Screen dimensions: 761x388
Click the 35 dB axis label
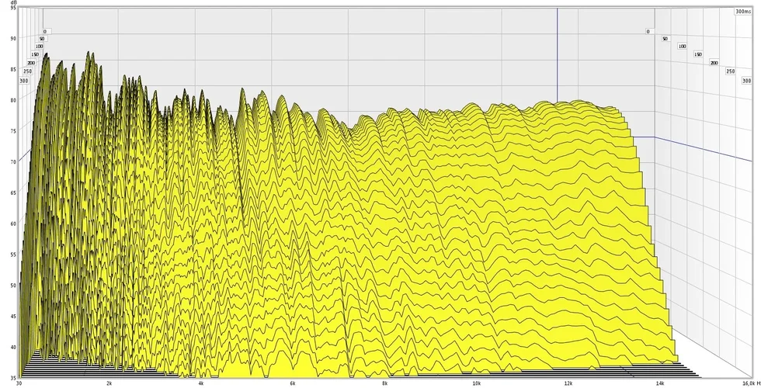(12, 377)
